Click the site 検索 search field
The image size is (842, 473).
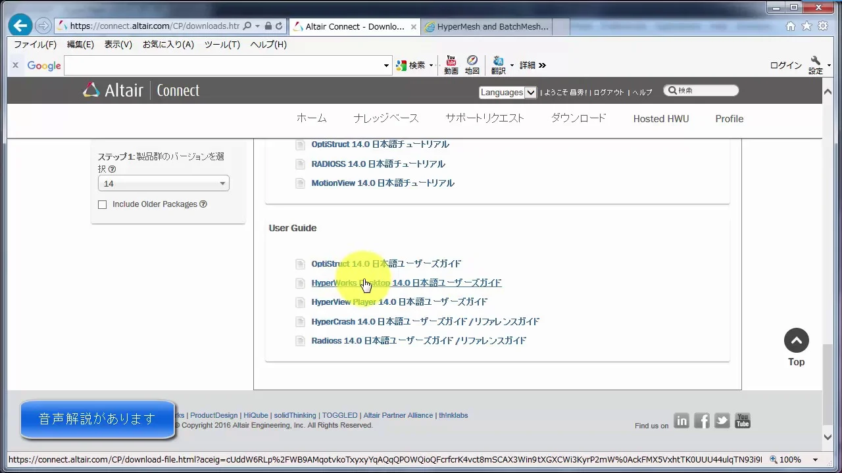(701, 91)
